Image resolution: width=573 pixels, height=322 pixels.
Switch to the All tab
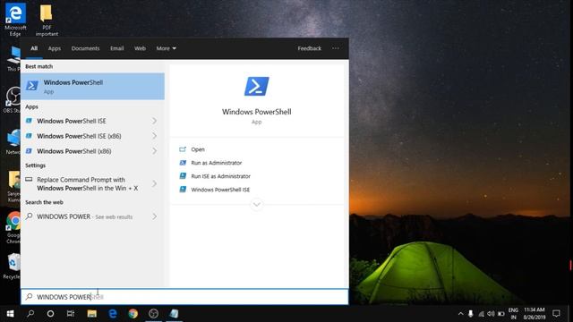[x=34, y=48]
